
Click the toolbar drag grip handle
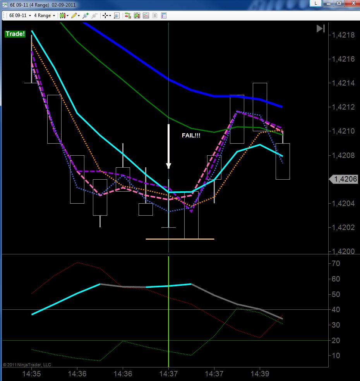pos(3,16)
